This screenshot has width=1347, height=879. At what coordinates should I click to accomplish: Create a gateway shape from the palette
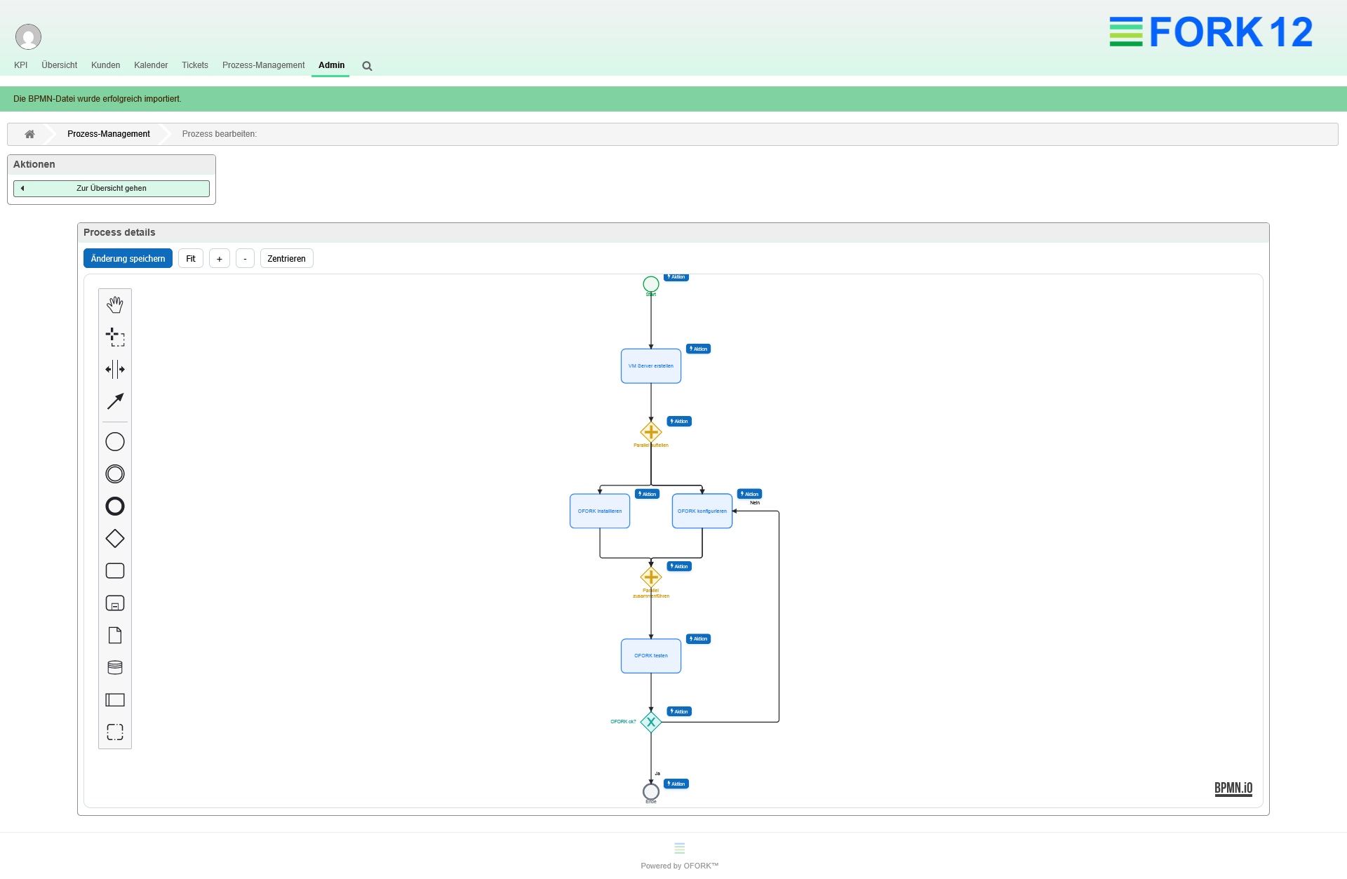tap(114, 538)
